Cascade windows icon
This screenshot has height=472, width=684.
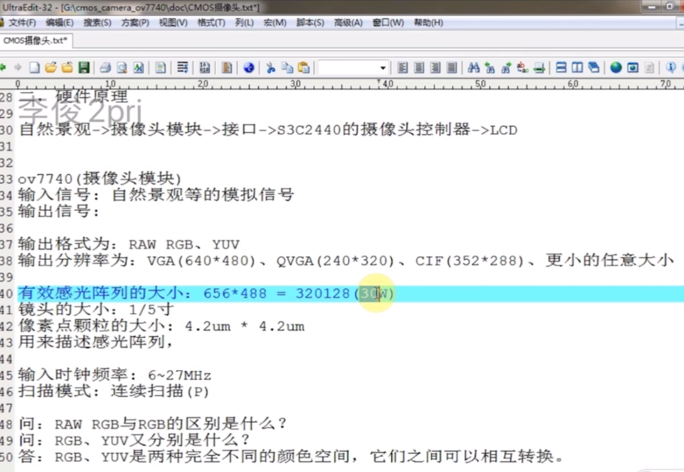click(594, 68)
